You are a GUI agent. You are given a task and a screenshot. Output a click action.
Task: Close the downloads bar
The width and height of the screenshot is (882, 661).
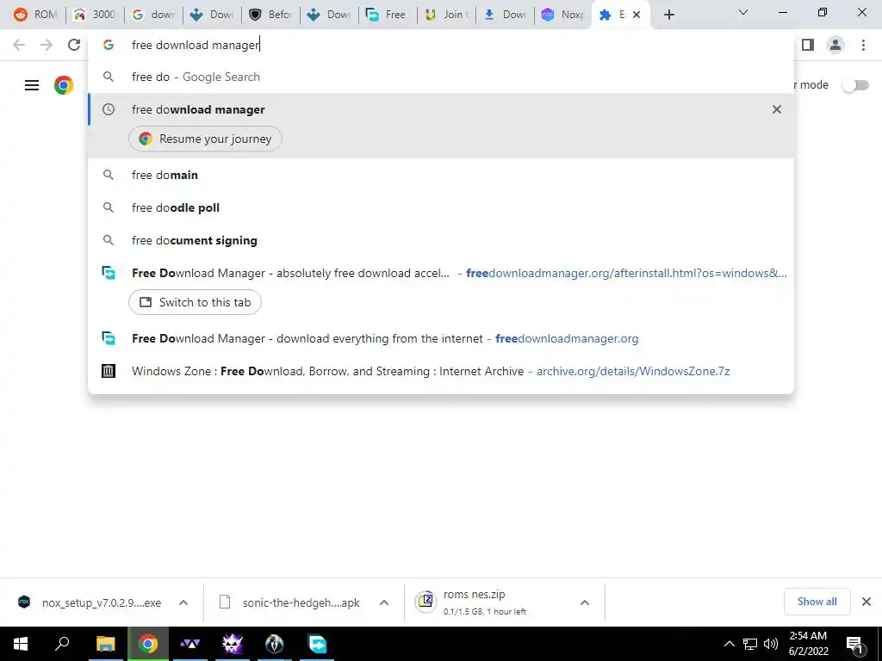coord(866,602)
